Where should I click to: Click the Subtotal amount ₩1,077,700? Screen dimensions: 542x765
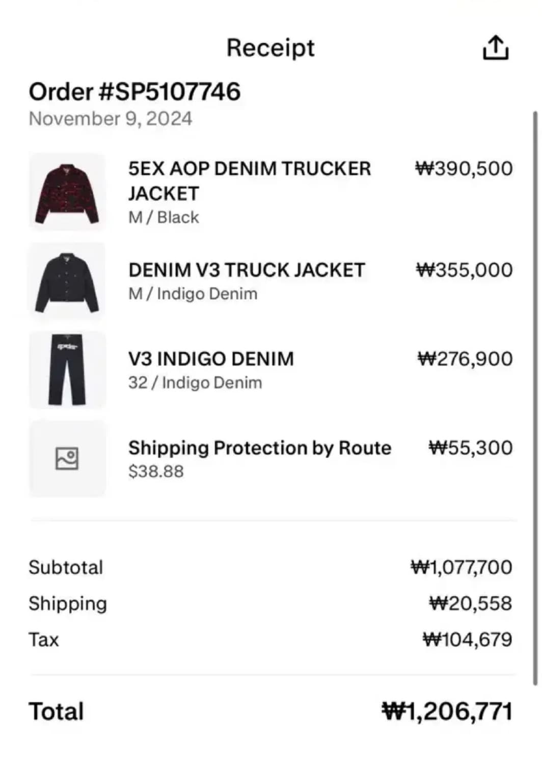point(461,567)
